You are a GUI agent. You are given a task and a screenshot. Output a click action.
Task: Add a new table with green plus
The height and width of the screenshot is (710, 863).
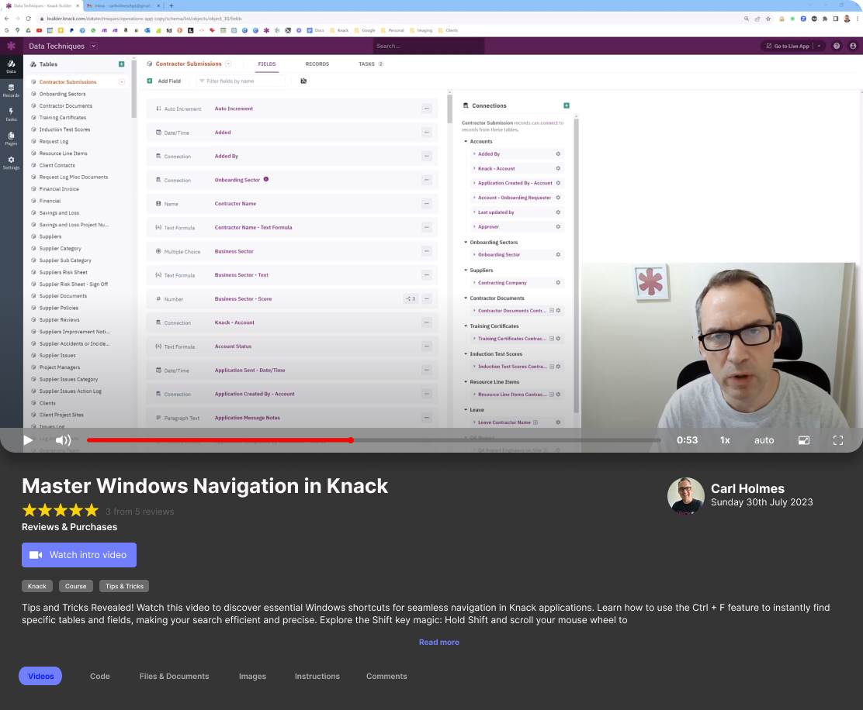point(122,64)
